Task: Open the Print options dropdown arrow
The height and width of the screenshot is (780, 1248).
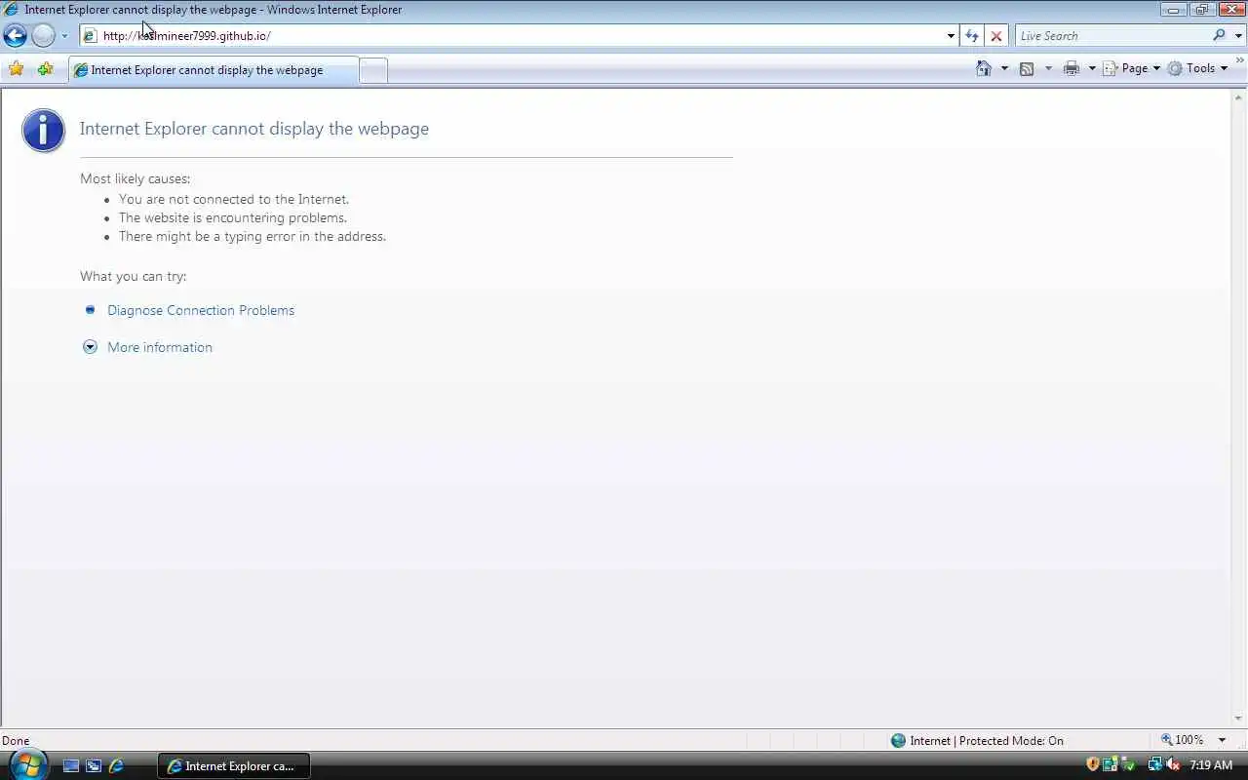Action: pyautogui.click(x=1092, y=68)
